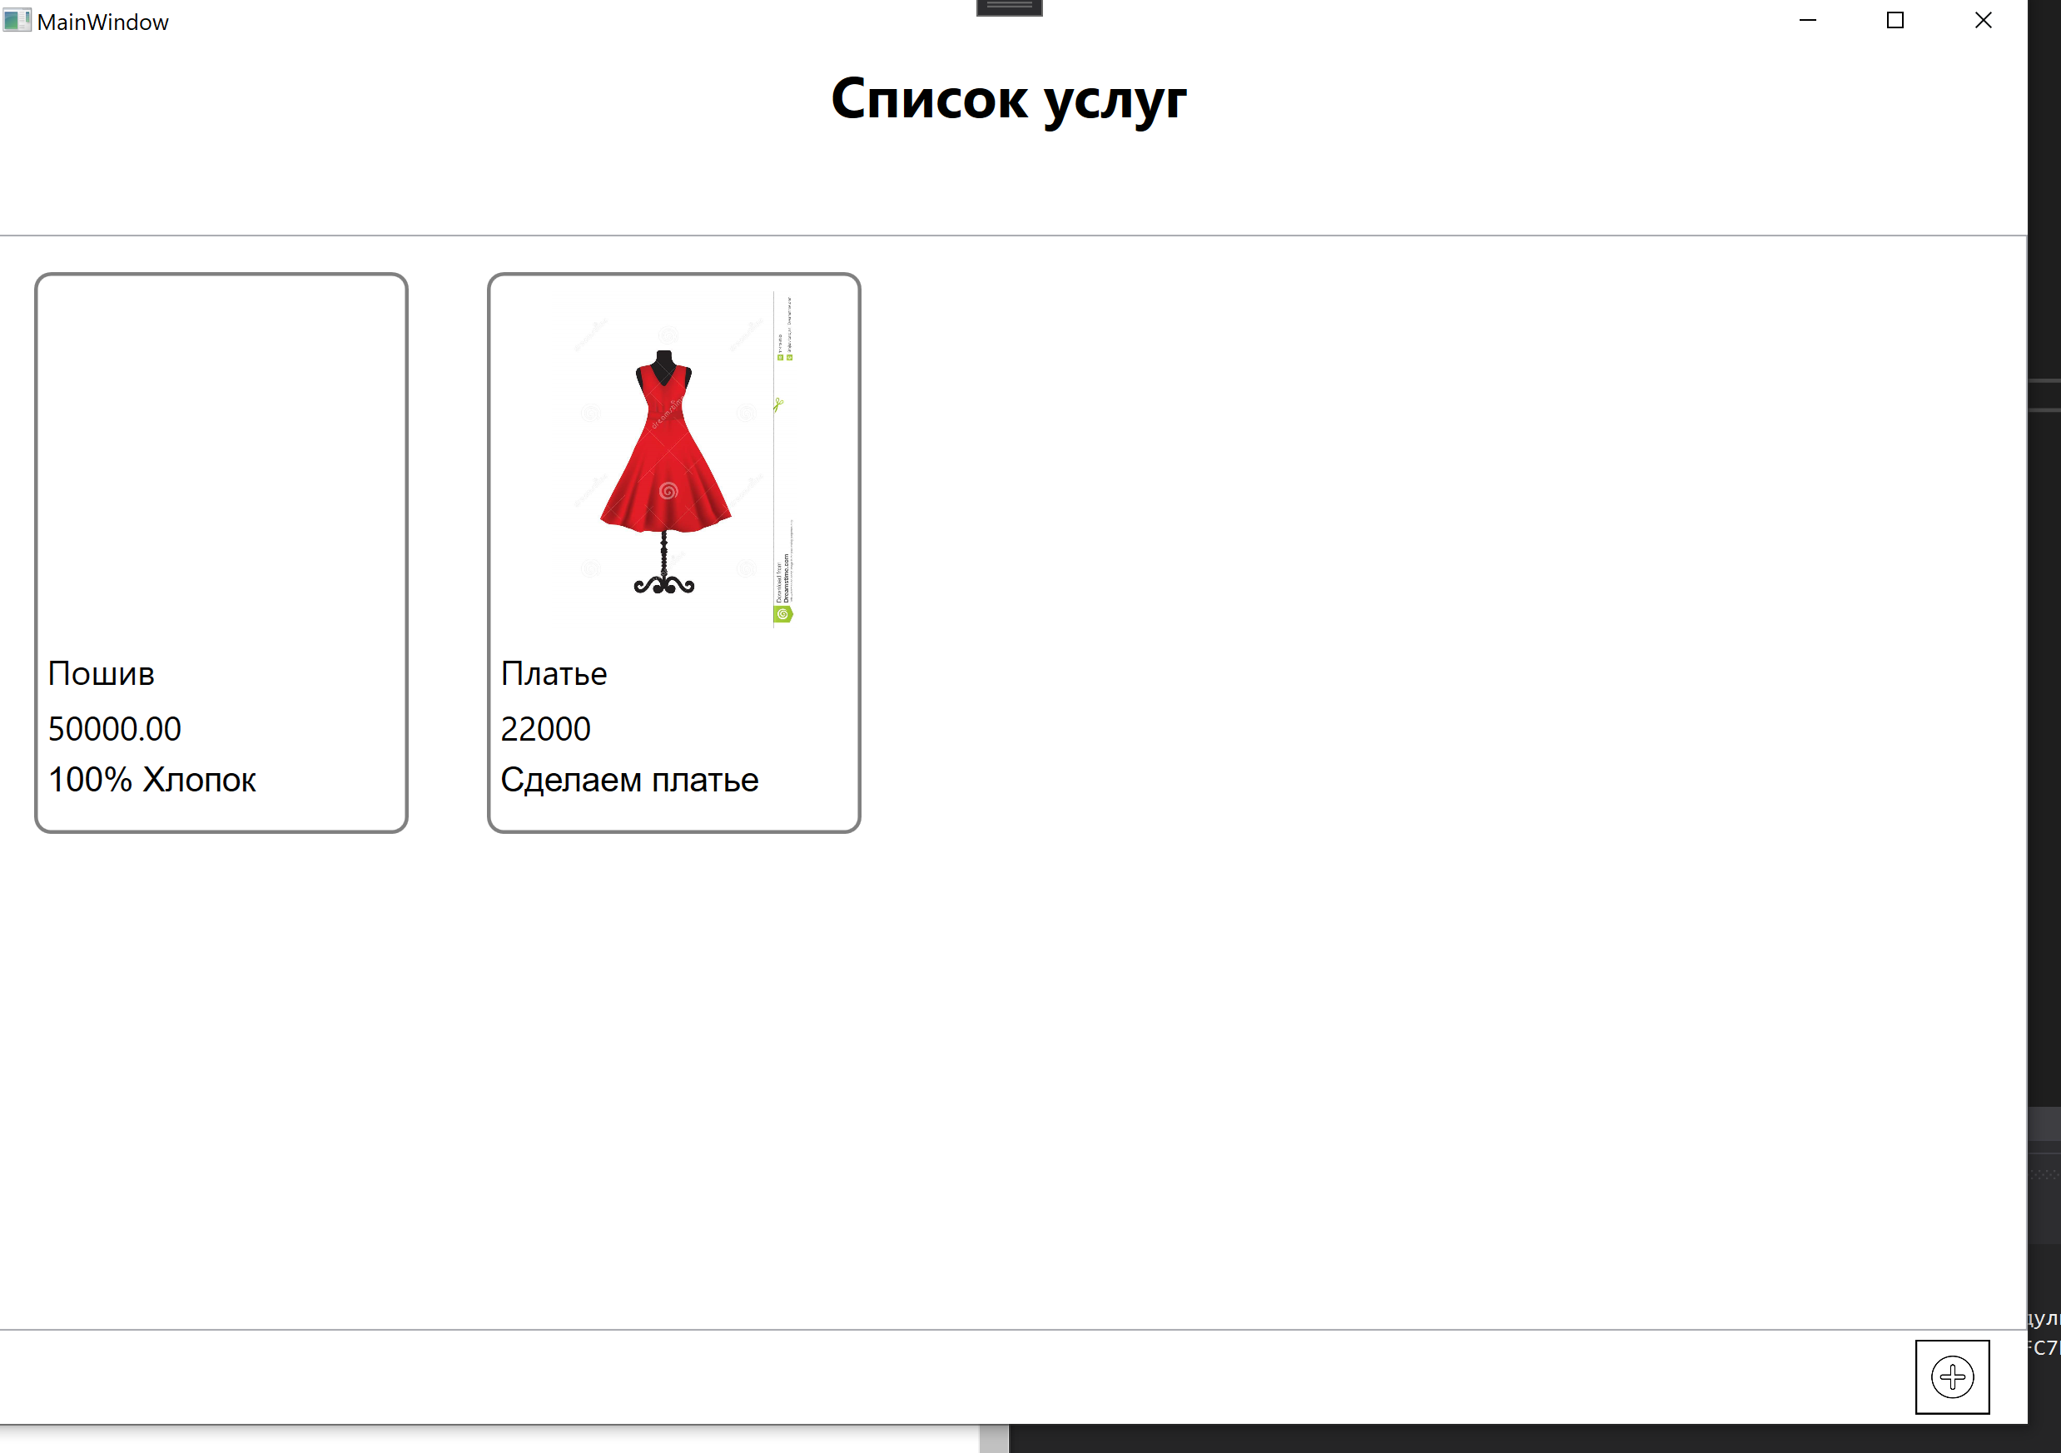Image resolution: width=2061 pixels, height=1453 pixels.
Task: Click the Список услуг heading
Action: click(x=1008, y=99)
